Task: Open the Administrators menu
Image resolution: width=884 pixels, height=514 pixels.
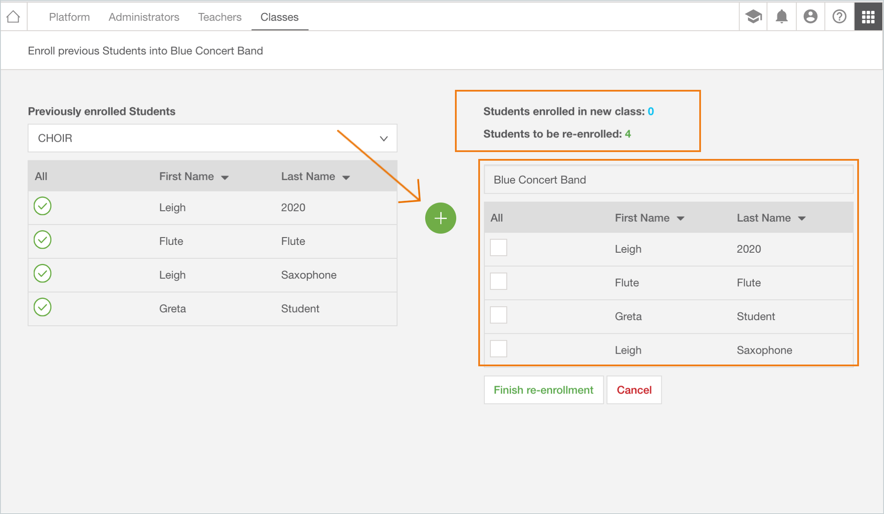Action: 144,17
